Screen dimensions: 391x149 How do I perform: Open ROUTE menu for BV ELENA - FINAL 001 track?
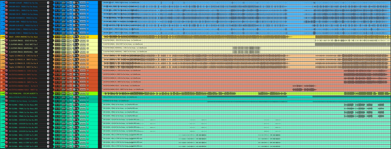click(x=64, y=105)
